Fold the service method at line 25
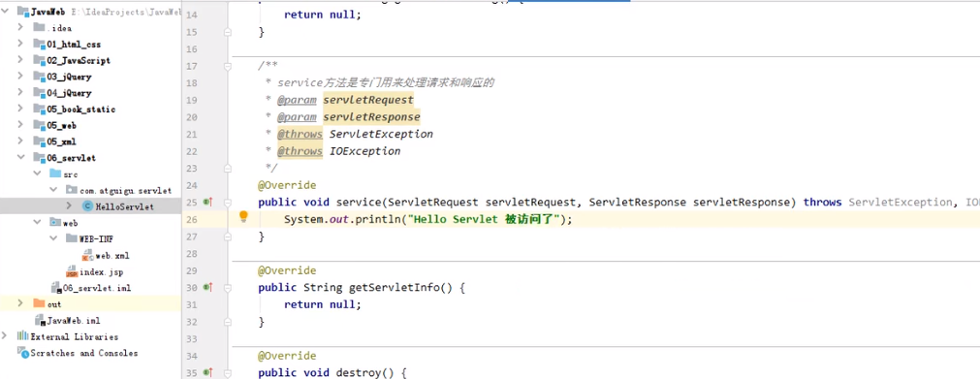 click(x=228, y=202)
